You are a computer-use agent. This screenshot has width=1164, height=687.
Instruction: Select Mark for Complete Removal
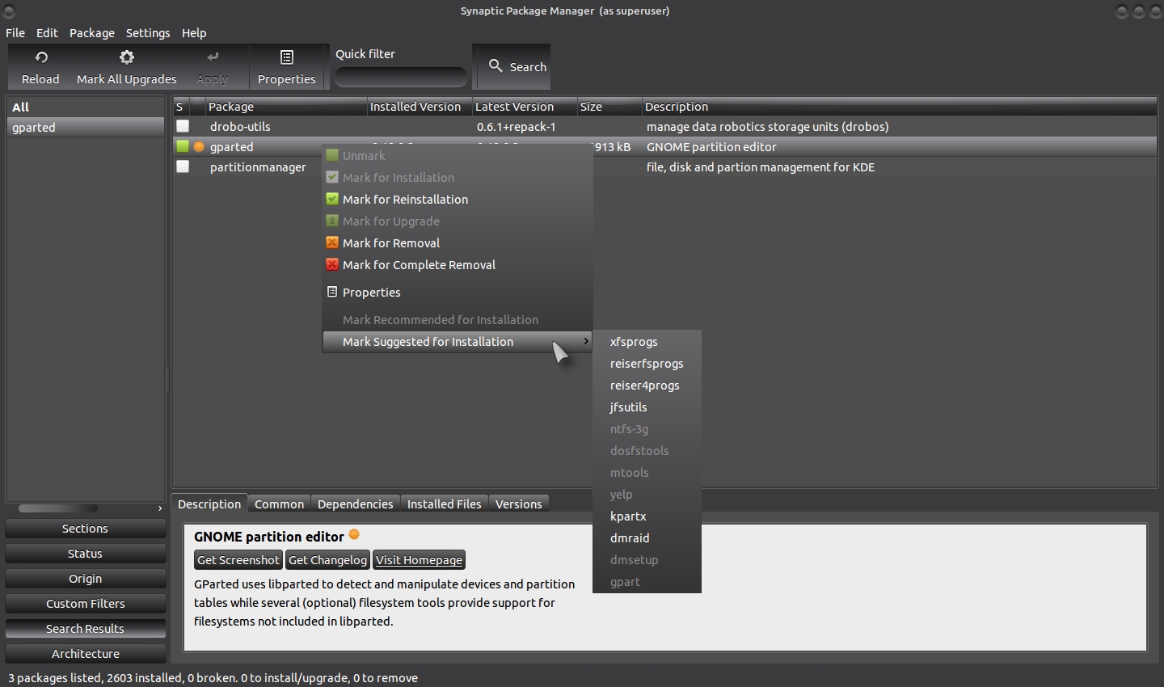[419, 265]
